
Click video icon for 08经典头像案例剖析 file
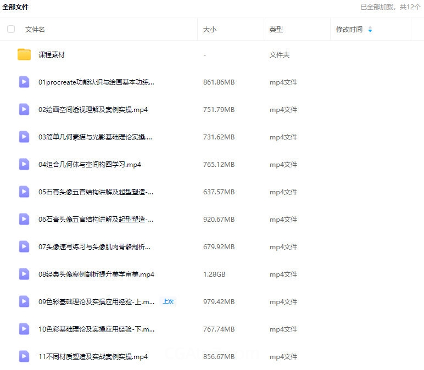(x=24, y=274)
